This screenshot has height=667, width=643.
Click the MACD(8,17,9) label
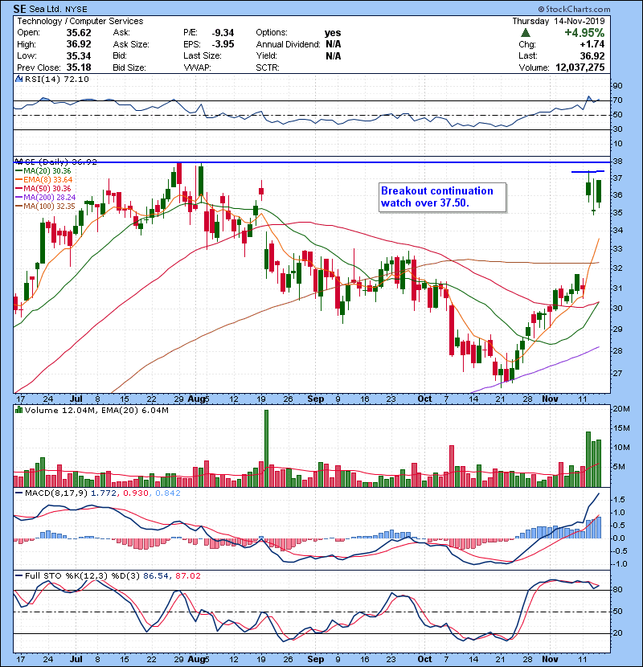click(56, 493)
